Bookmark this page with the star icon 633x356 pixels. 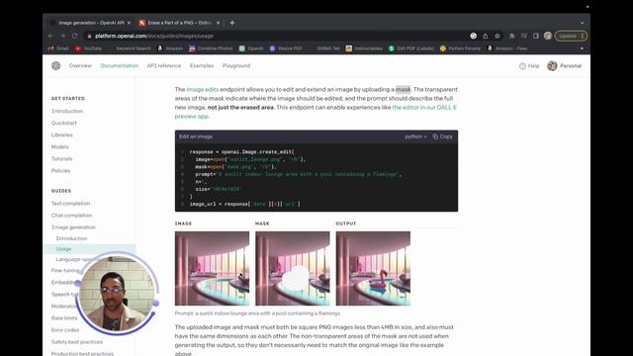point(497,36)
